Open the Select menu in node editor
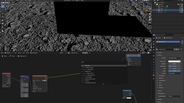The width and height of the screenshot is (184, 103). pos(20,53)
